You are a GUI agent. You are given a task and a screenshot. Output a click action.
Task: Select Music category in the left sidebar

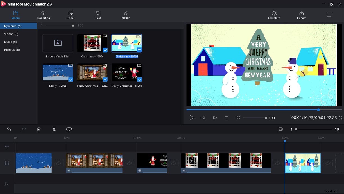tap(10, 42)
